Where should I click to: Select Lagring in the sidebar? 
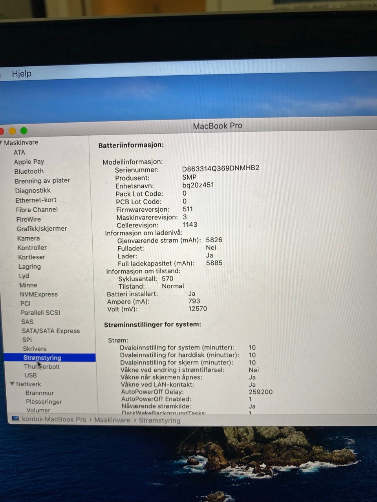click(29, 267)
